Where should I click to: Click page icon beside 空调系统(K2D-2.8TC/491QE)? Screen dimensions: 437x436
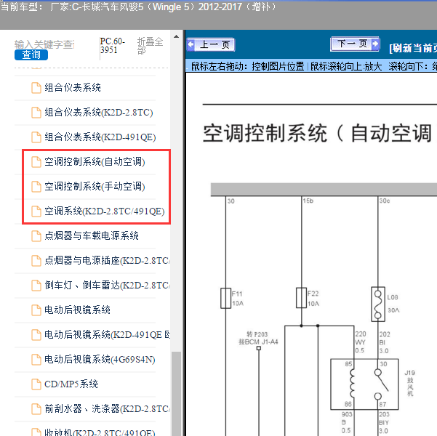pos(36,211)
